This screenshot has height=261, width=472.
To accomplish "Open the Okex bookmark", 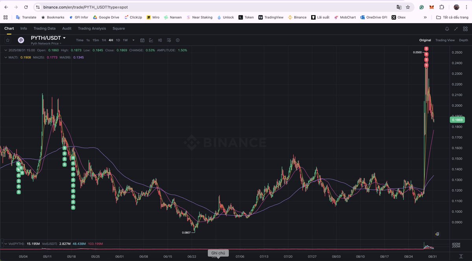I will (398, 17).
